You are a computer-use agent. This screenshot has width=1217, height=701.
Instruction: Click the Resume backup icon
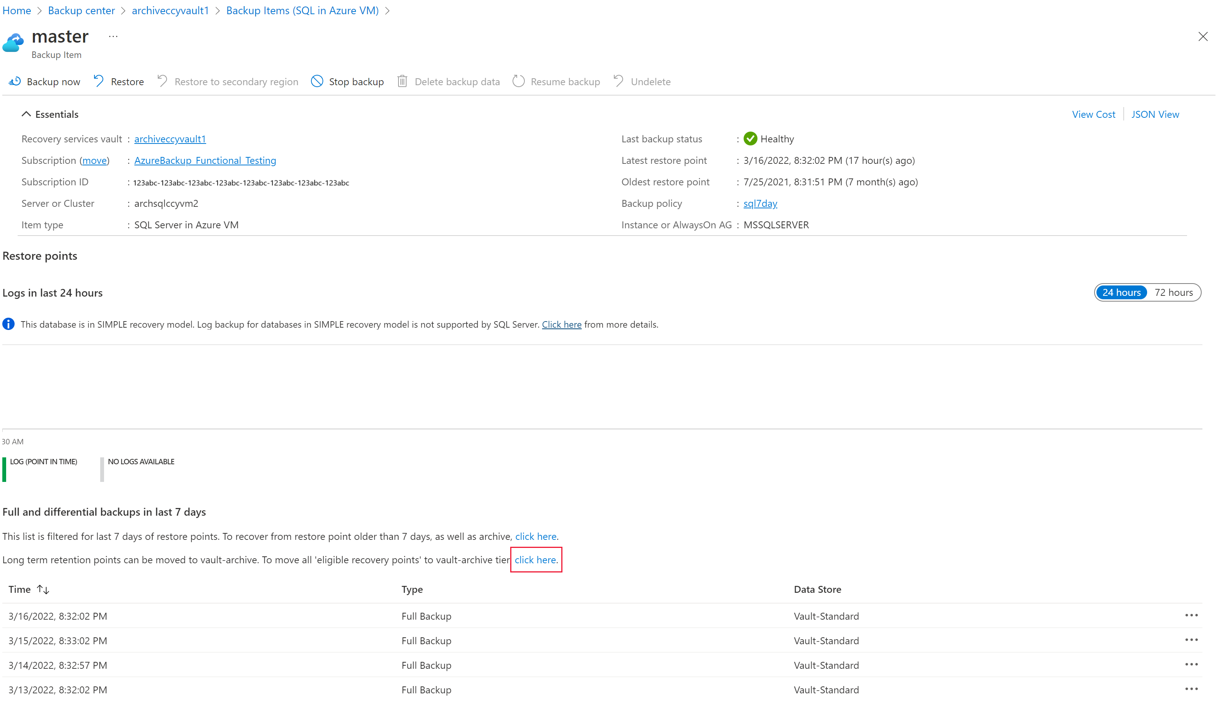click(x=518, y=81)
